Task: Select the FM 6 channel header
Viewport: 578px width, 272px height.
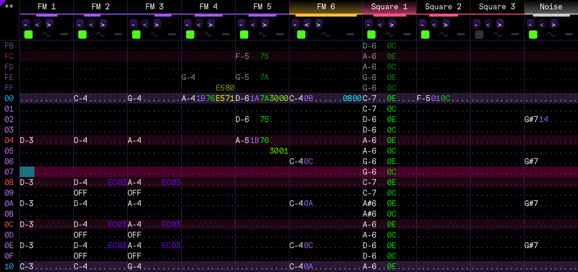Action: click(x=326, y=7)
